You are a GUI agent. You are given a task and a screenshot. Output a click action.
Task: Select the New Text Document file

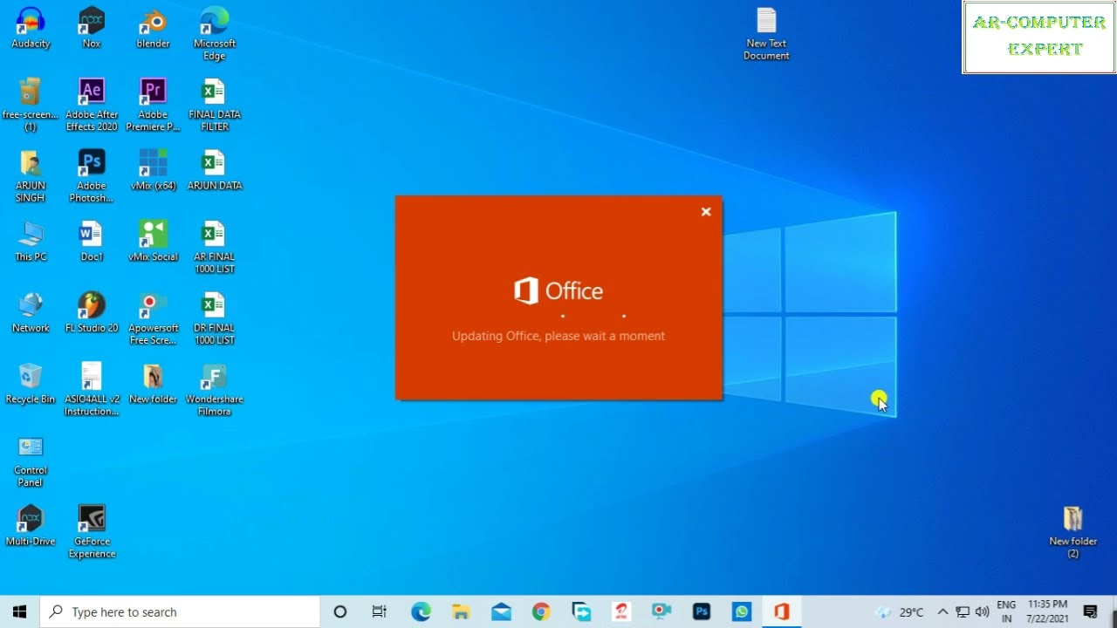click(766, 34)
